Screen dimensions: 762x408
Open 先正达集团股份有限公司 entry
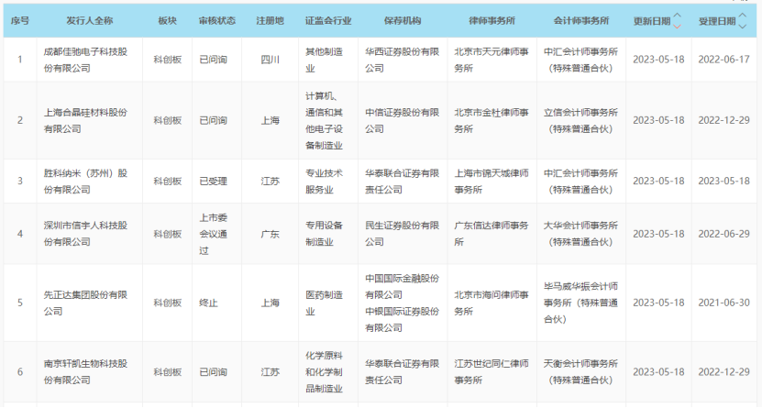click(85, 303)
